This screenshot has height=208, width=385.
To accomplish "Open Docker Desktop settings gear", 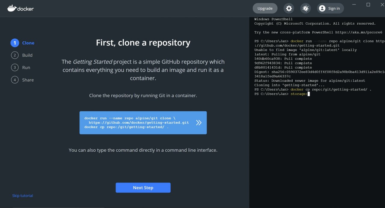I will pyautogui.click(x=289, y=8).
